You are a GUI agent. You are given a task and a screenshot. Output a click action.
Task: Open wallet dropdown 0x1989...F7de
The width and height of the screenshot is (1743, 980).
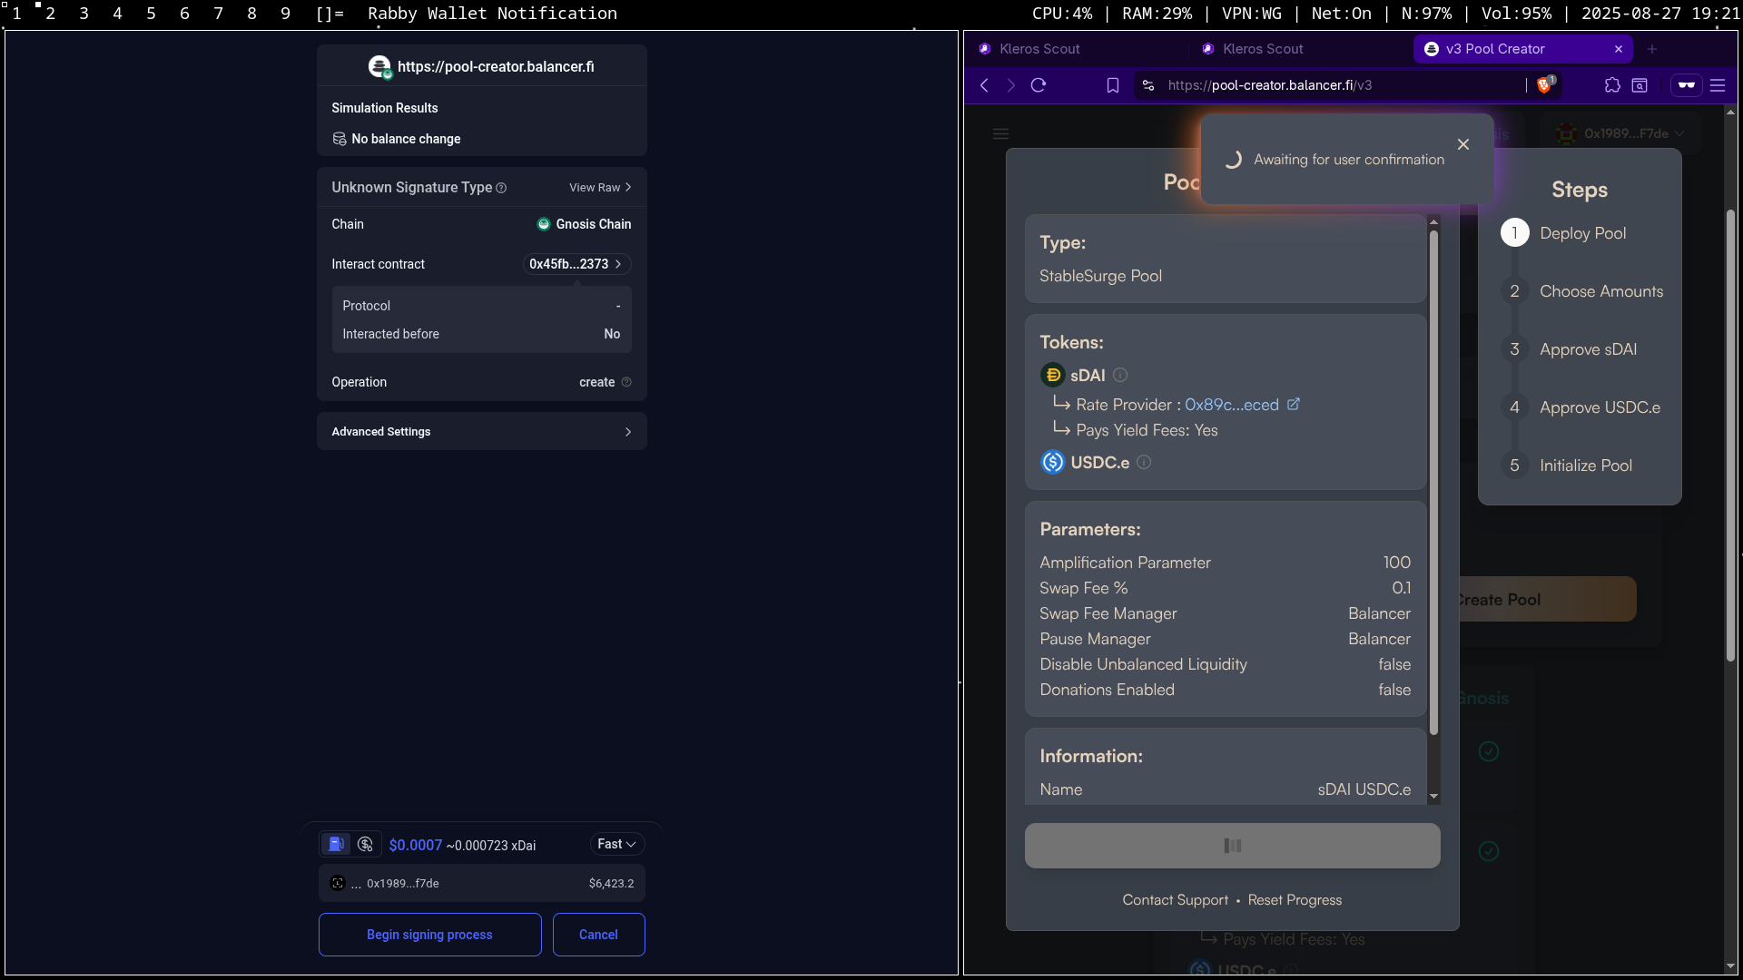[1621, 133]
